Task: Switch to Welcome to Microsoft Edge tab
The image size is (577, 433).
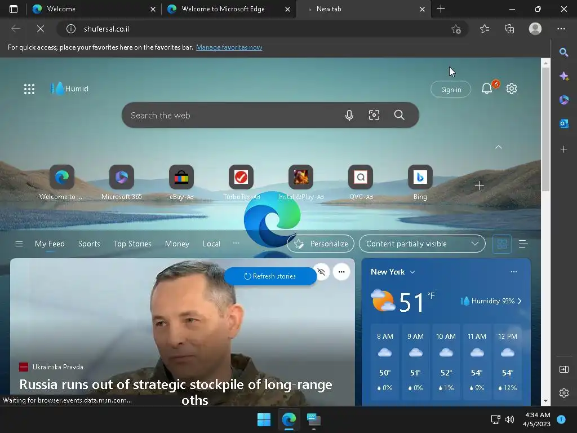Action: [228, 9]
